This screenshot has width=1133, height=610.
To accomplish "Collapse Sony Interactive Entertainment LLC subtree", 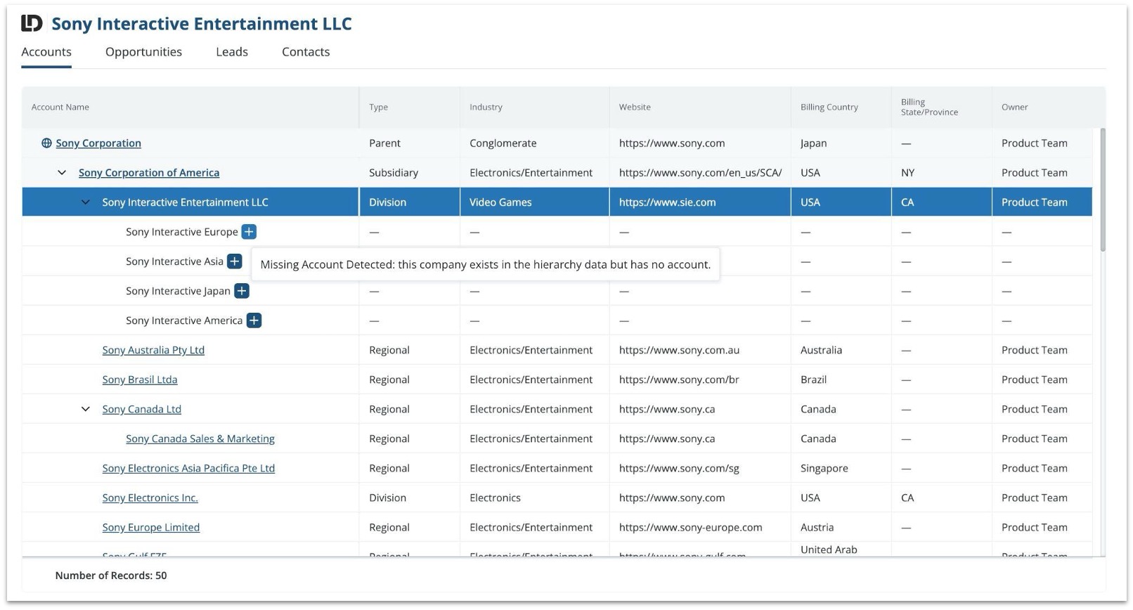I will 86,202.
